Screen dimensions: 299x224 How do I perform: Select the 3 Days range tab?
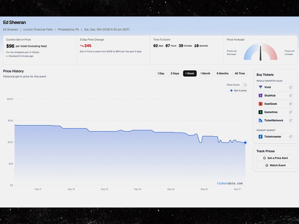pyautogui.click(x=175, y=73)
